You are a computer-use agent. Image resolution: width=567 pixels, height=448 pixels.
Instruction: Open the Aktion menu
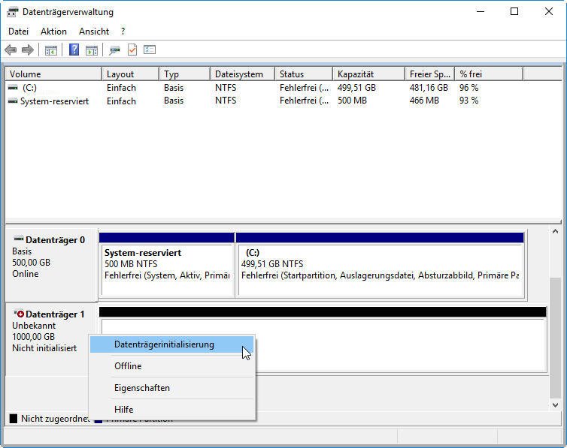(53, 32)
